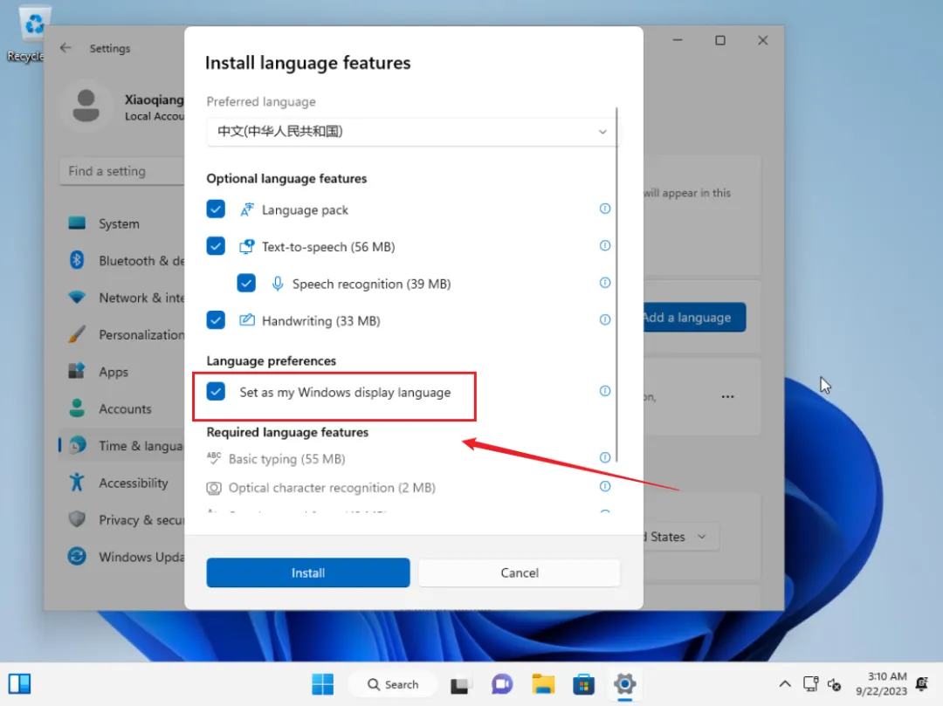Toggle Set as my Windows display language
Image resolution: width=943 pixels, height=706 pixels.
pos(216,392)
